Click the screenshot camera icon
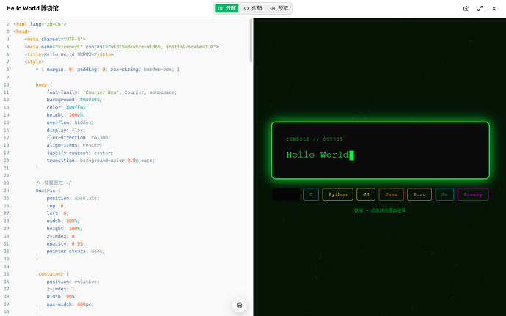506x316 pixels. coord(466,8)
